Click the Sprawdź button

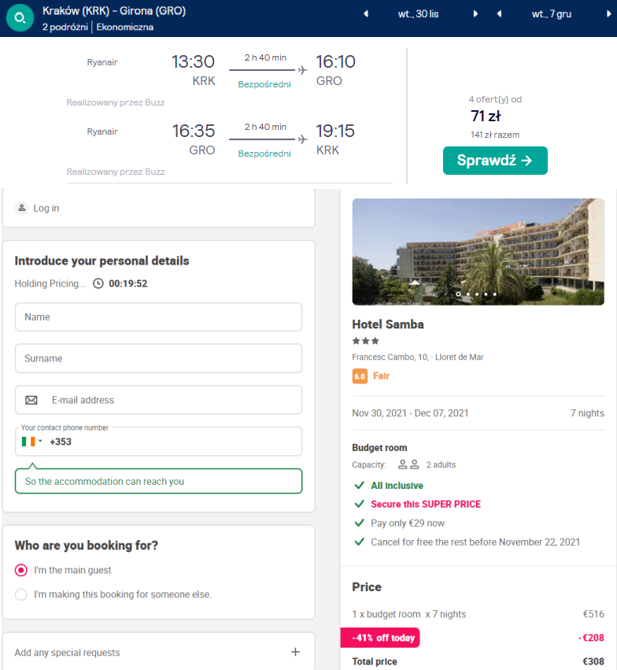[495, 161]
